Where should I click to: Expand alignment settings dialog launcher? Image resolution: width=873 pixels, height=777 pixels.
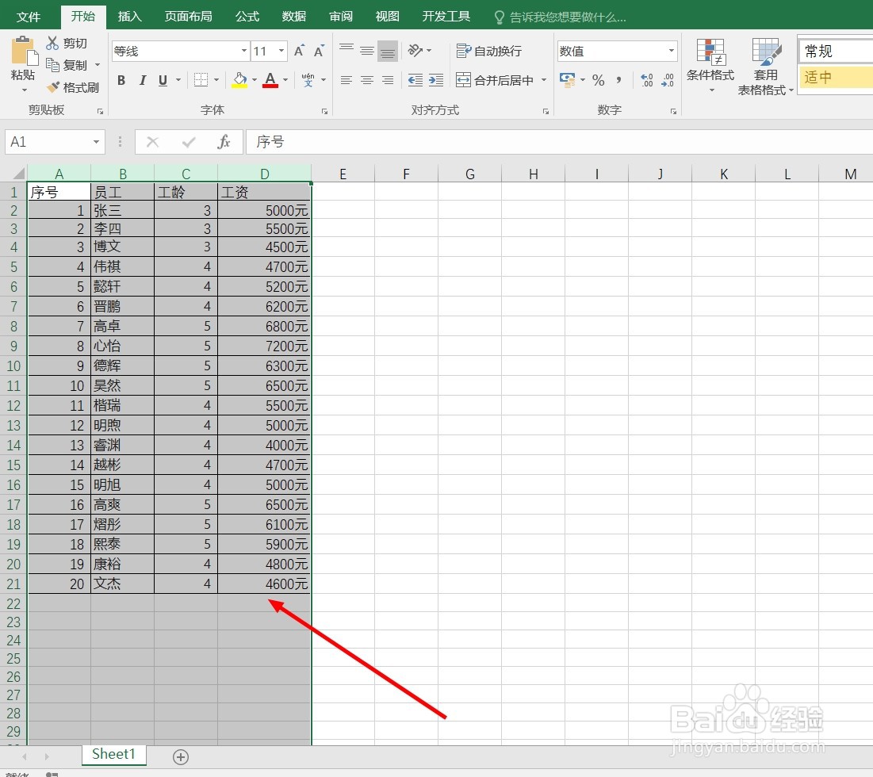546,111
